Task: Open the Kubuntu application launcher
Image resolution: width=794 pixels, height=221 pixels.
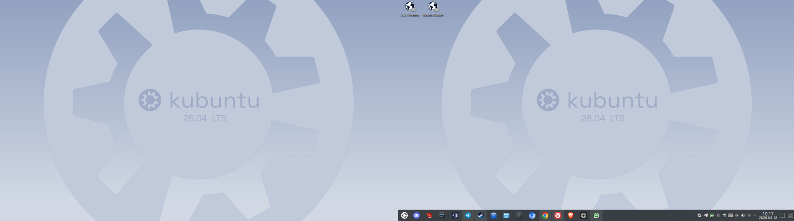Action: [404, 215]
